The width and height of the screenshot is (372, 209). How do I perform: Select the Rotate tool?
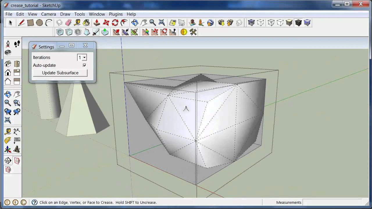pos(115,23)
